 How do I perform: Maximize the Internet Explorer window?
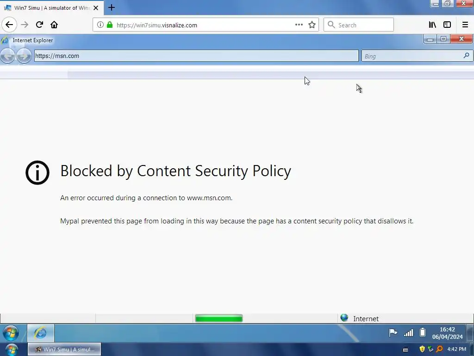pos(443,39)
